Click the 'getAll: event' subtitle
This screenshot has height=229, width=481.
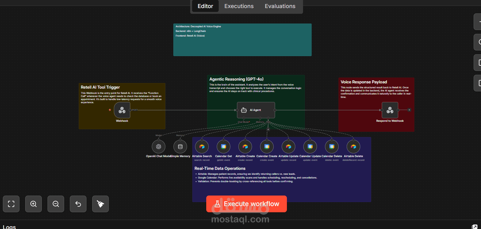click(223, 160)
